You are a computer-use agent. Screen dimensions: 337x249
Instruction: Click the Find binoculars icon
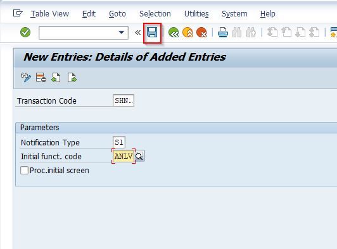tap(237, 33)
